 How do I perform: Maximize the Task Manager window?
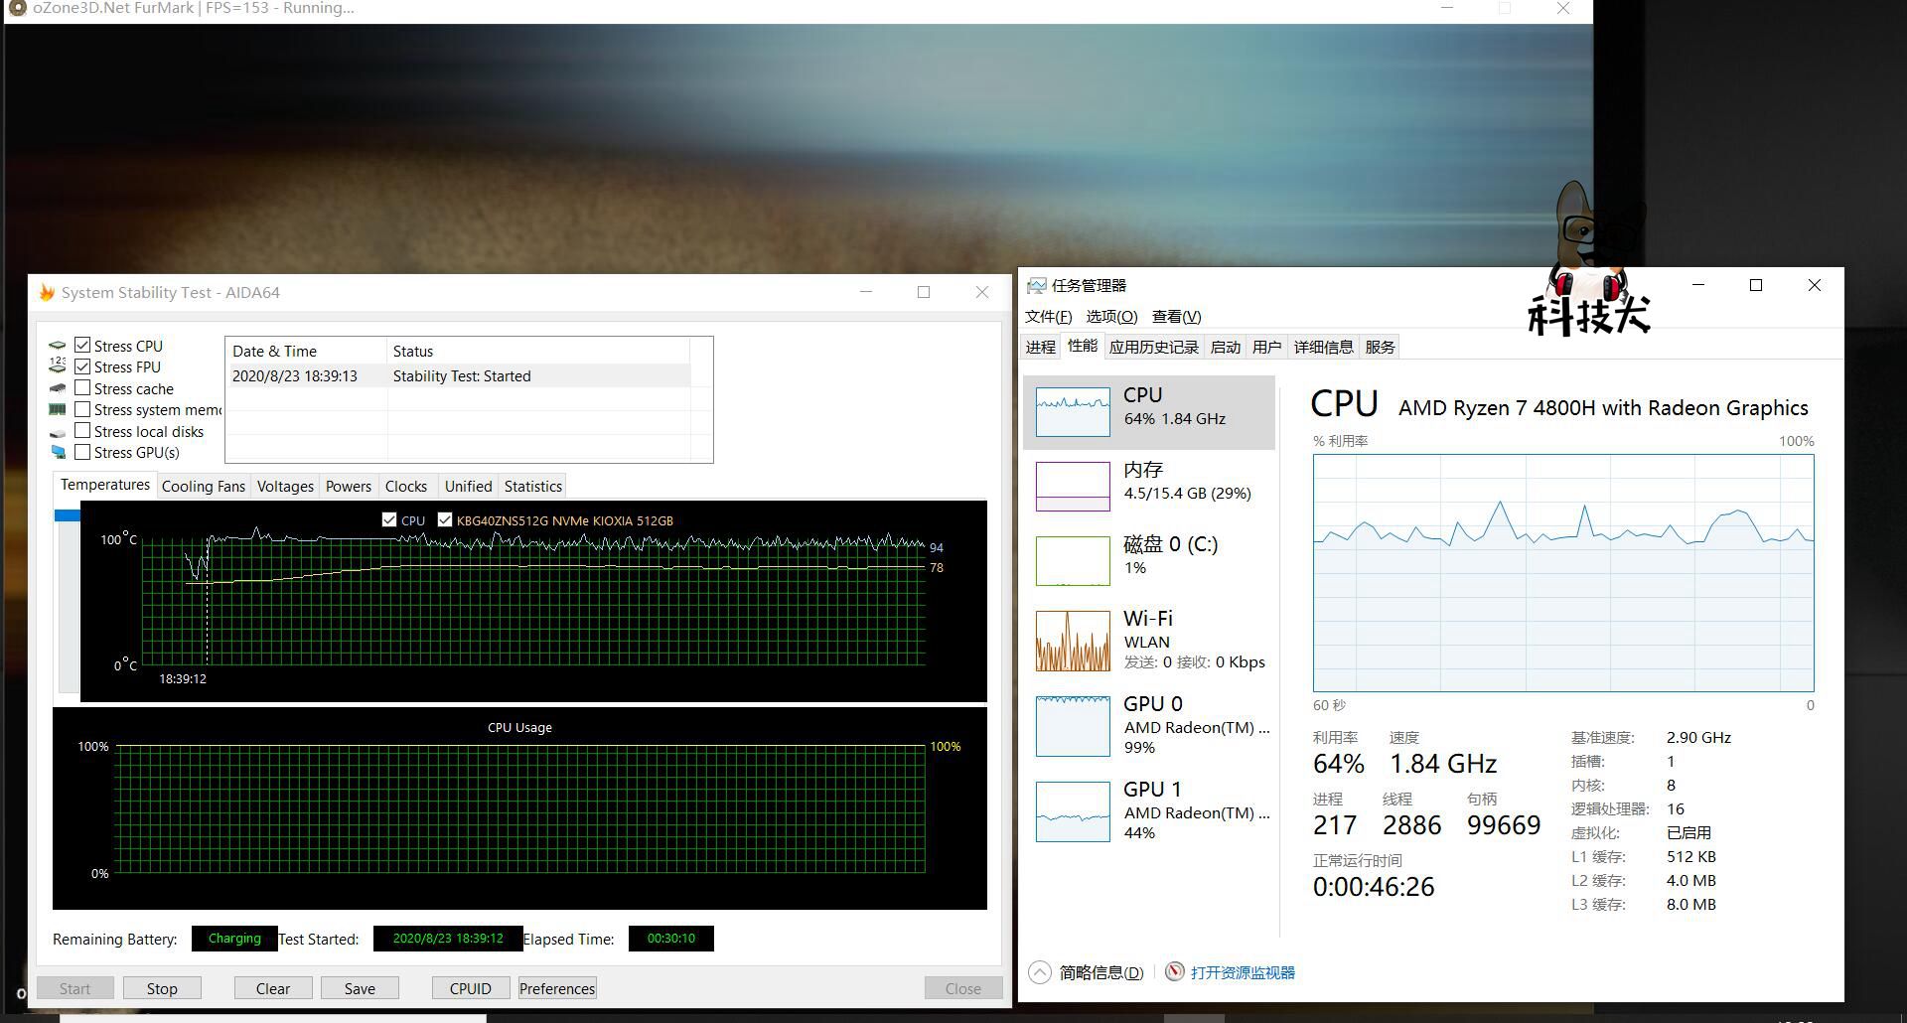tap(1756, 285)
